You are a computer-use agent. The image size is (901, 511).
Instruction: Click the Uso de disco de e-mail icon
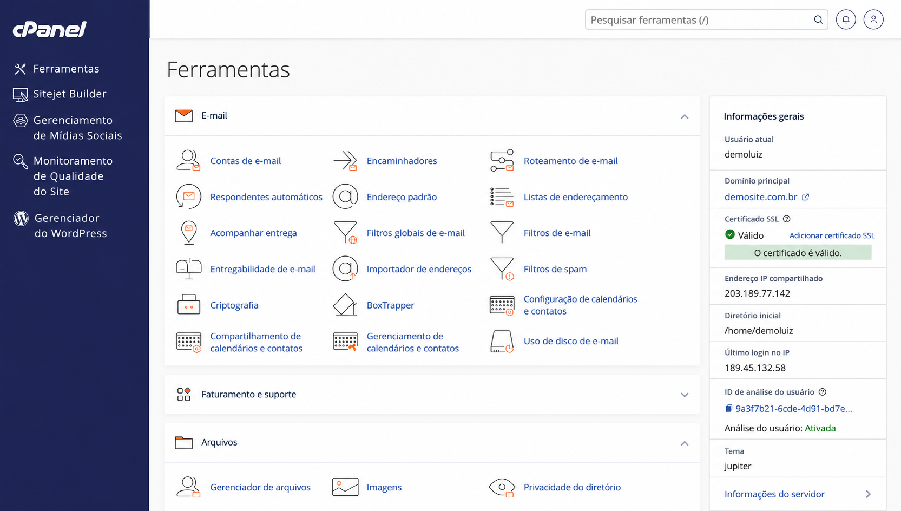pyautogui.click(x=502, y=342)
